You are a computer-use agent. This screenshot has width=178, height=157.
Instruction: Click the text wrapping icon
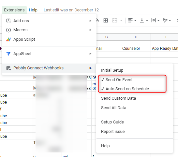(x=154, y=21)
